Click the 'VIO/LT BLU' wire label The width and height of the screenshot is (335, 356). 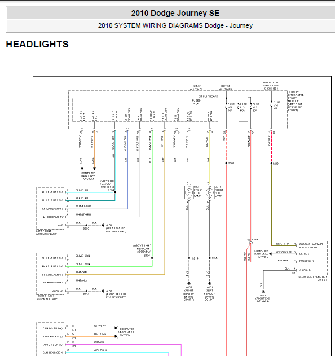(100, 350)
